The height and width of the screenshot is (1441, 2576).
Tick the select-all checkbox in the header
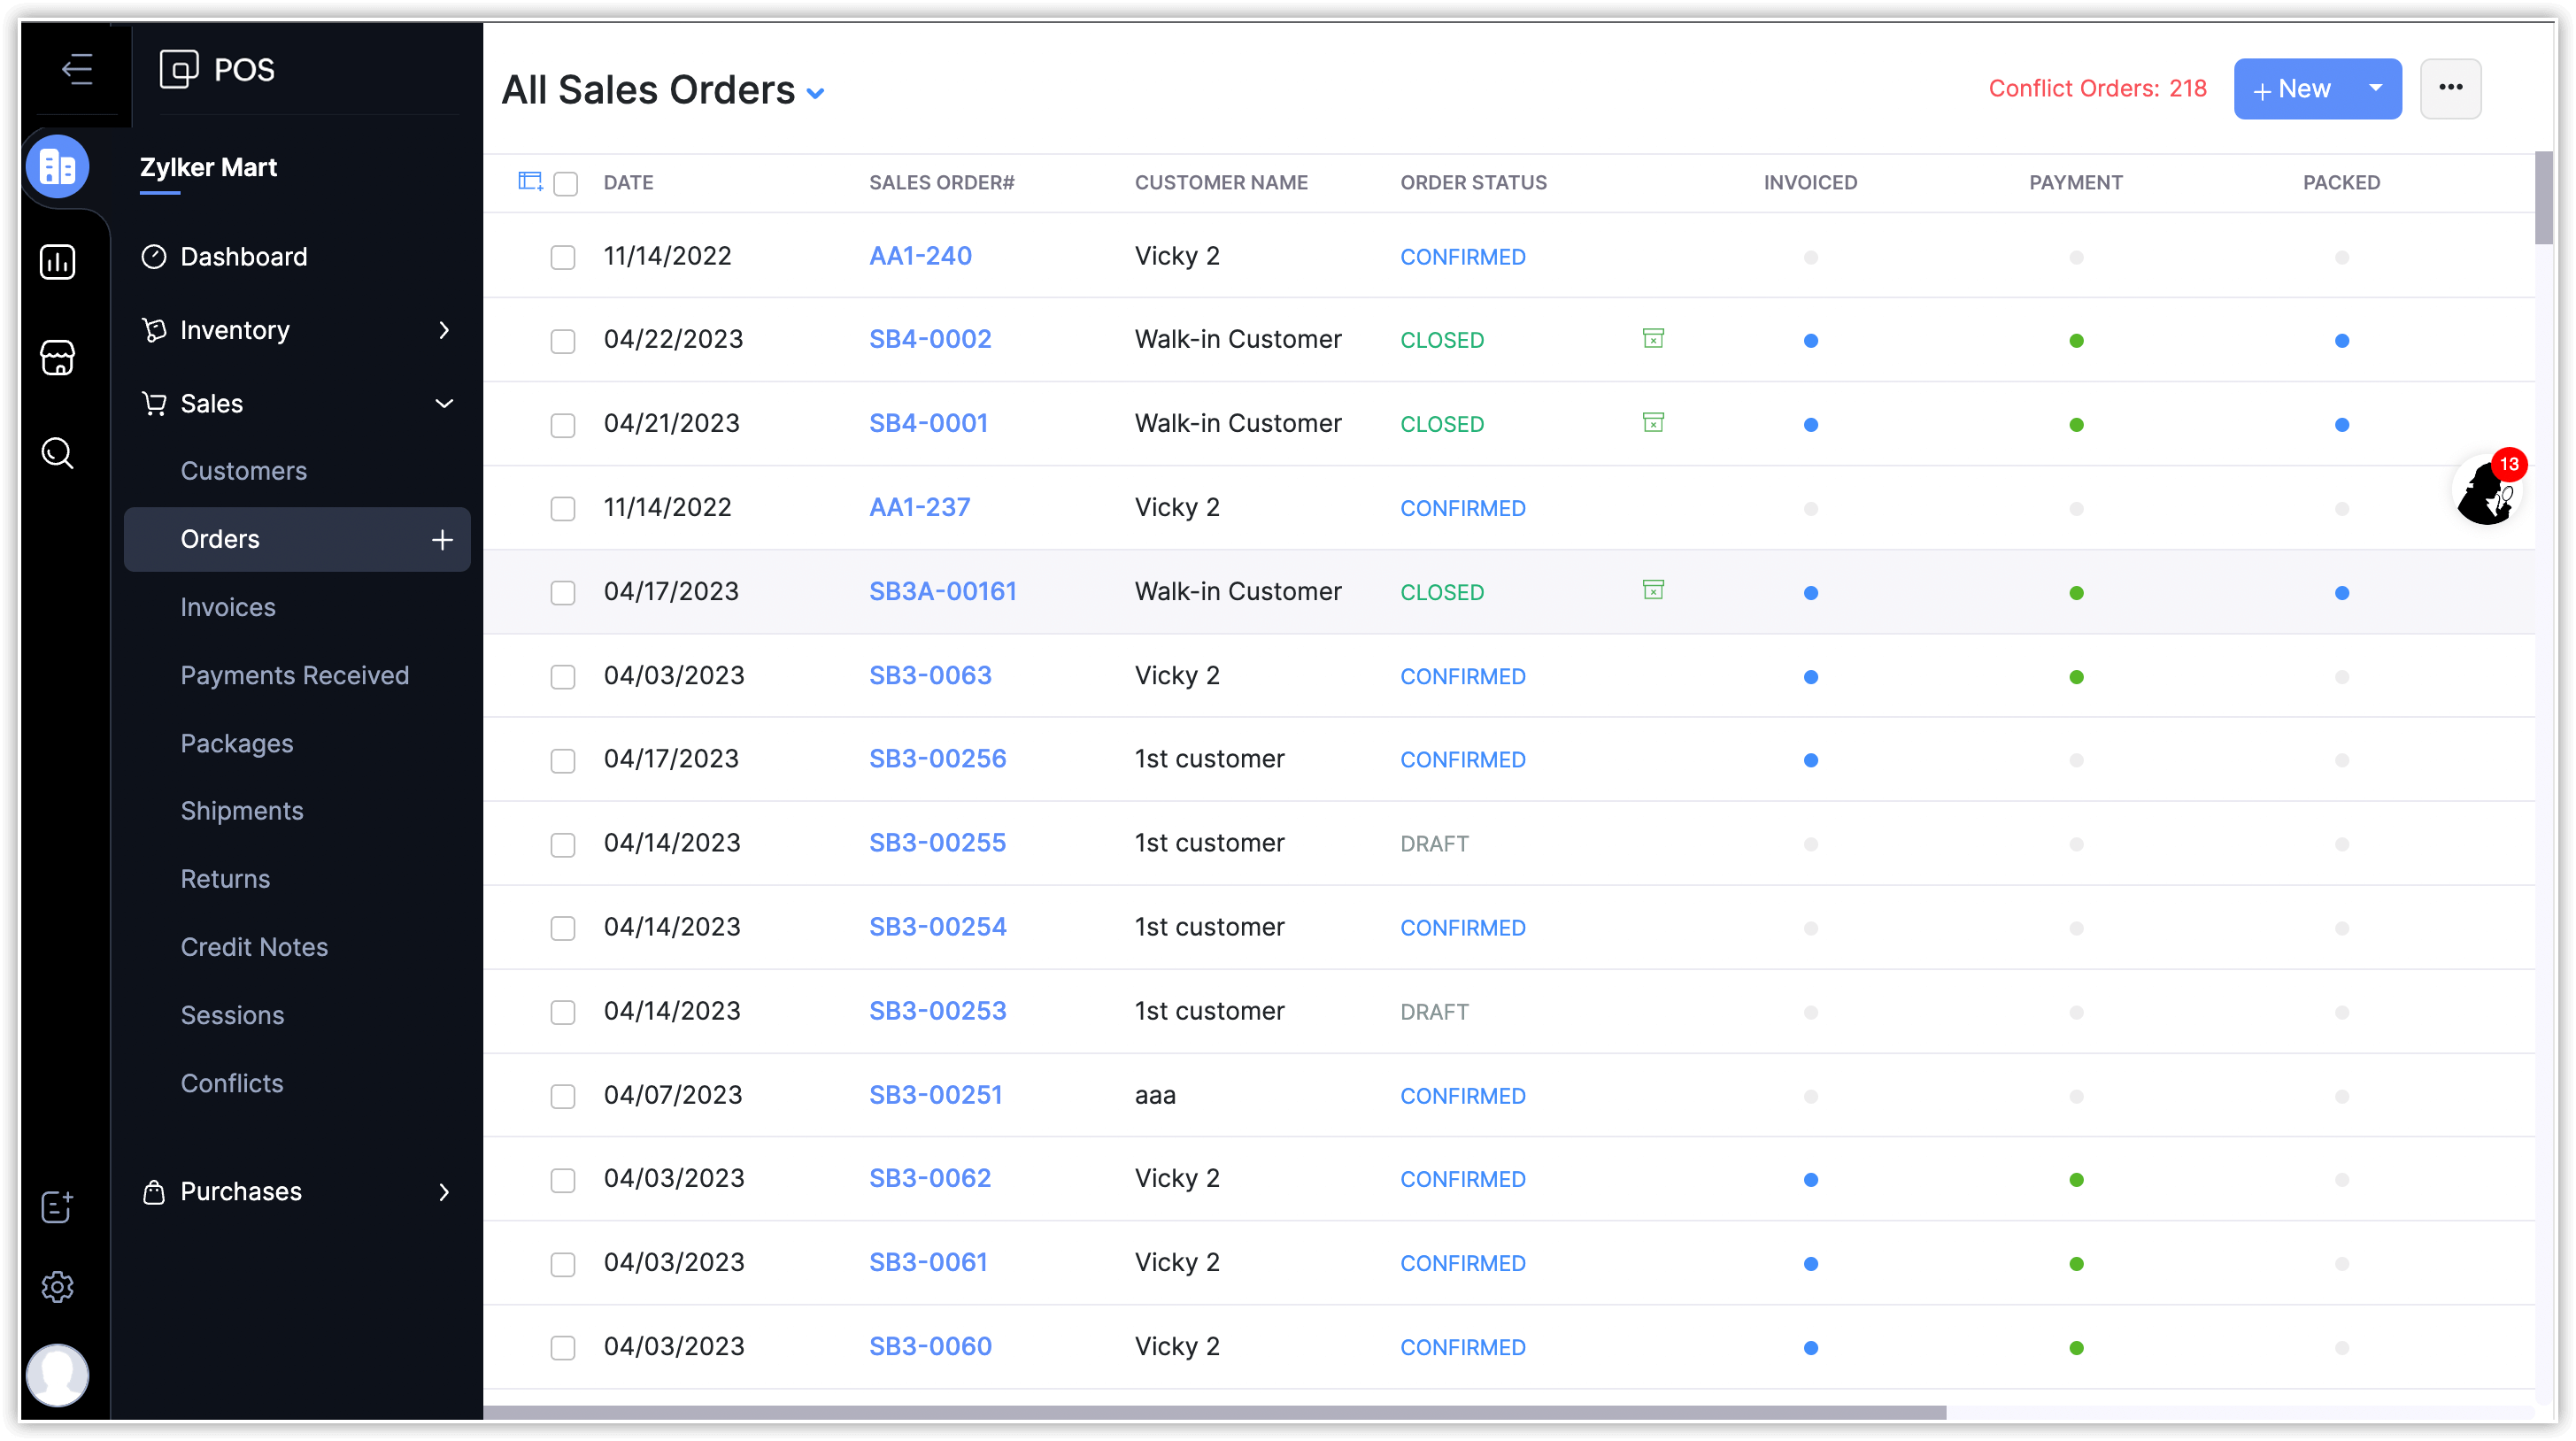point(566,184)
